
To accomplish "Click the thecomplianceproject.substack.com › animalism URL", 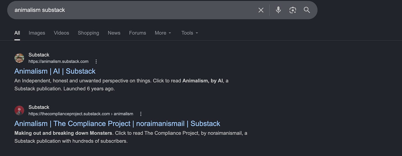I will click(81, 114).
